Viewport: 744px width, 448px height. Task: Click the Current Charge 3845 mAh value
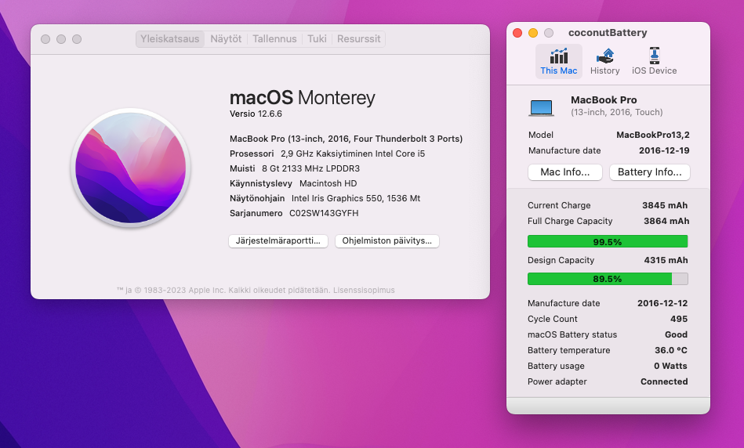pyautogui.click(x=665, y=205)
